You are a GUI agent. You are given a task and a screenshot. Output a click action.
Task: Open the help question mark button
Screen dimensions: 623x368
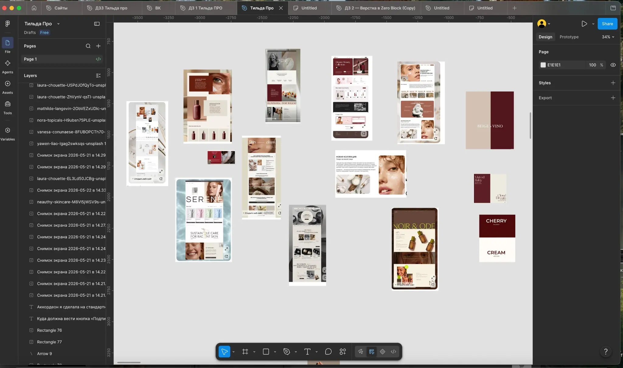click(x=606, y=352)
